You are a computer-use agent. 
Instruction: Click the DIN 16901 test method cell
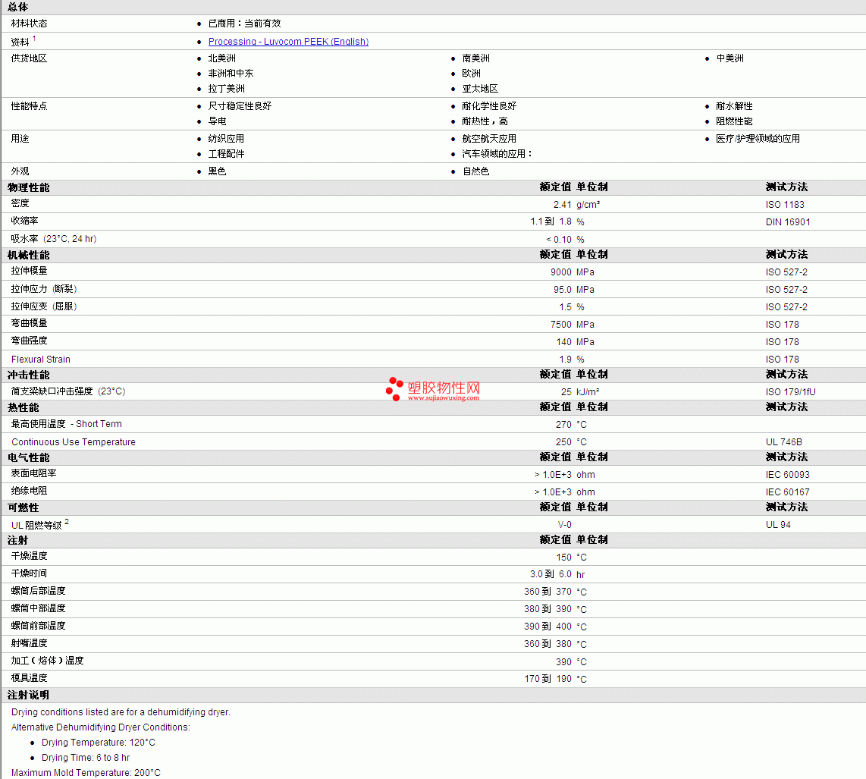pos(788,221)
